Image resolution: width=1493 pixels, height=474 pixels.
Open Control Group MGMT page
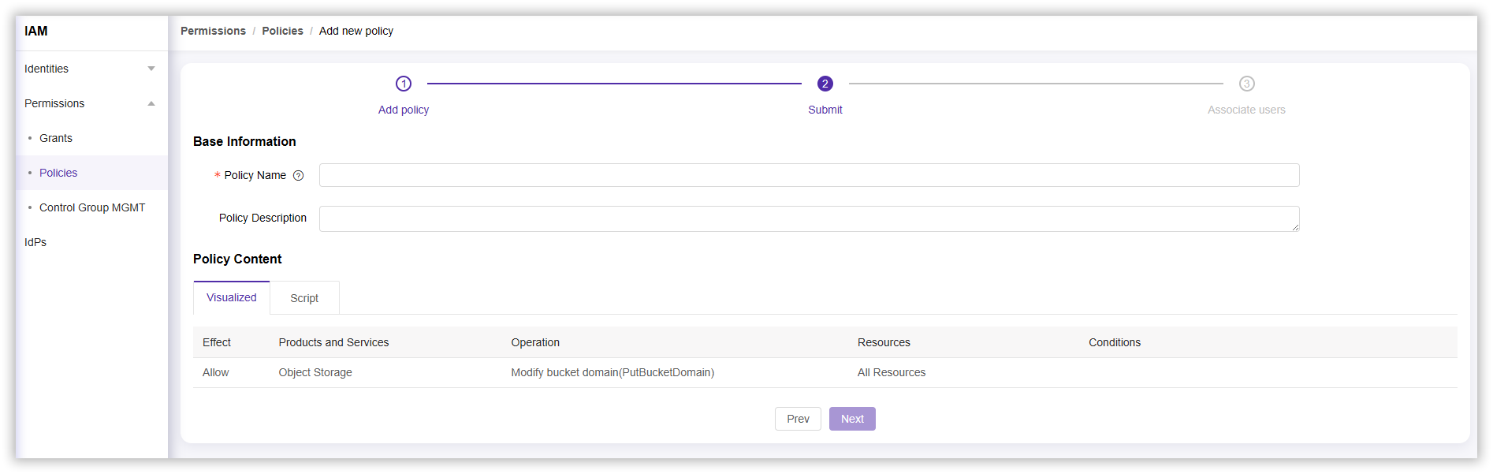[x=92, y=207]
